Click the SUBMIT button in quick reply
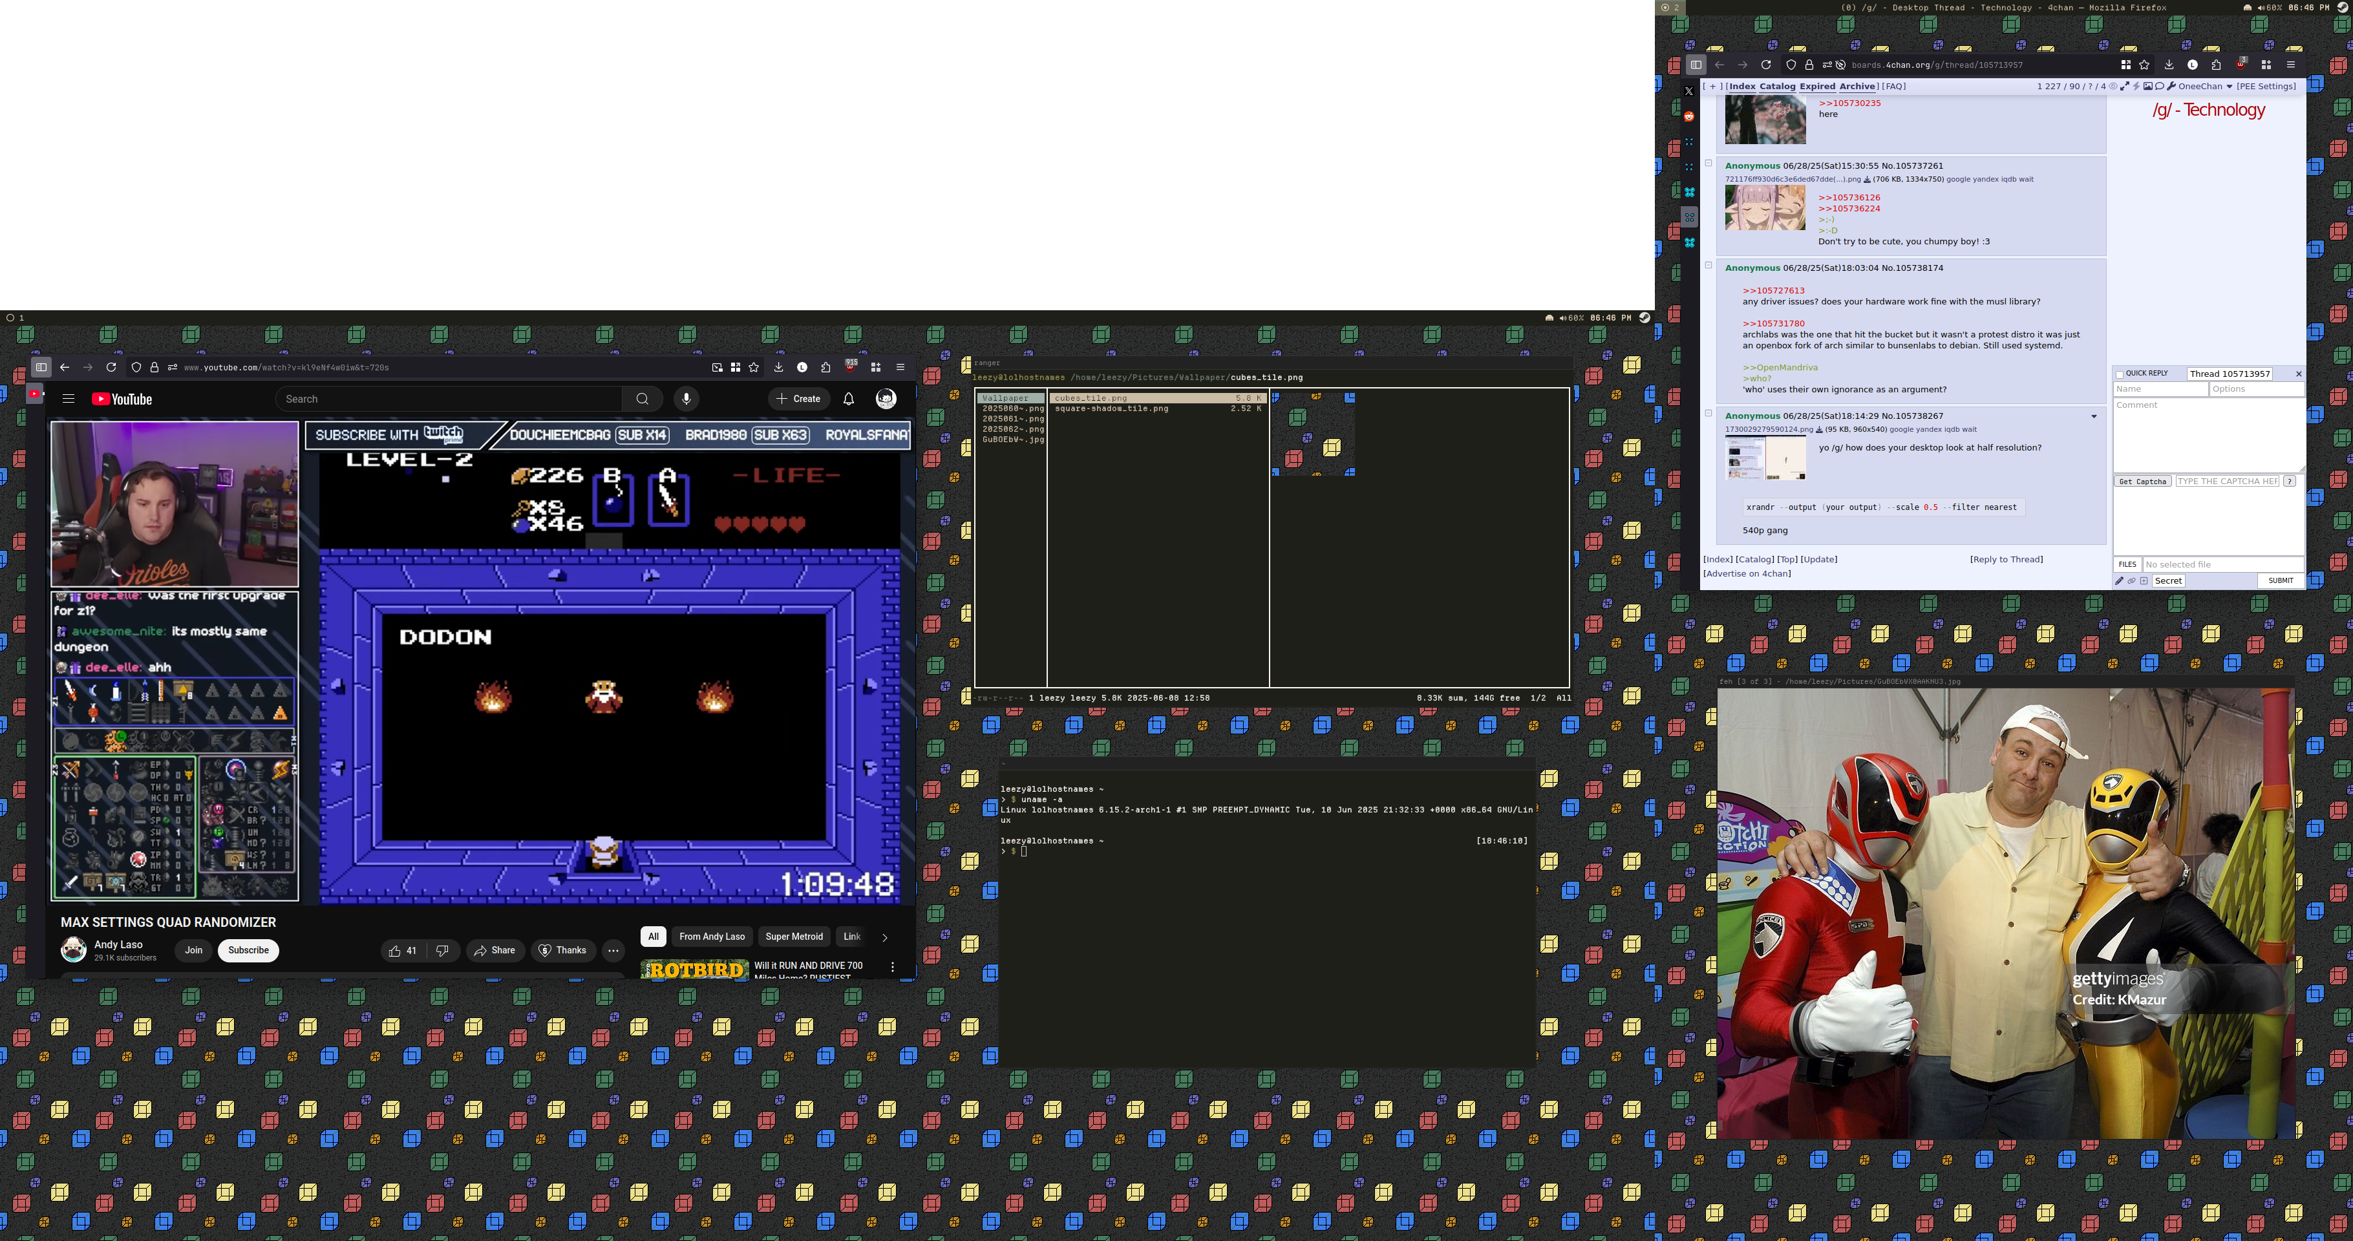 (2280, 581)
